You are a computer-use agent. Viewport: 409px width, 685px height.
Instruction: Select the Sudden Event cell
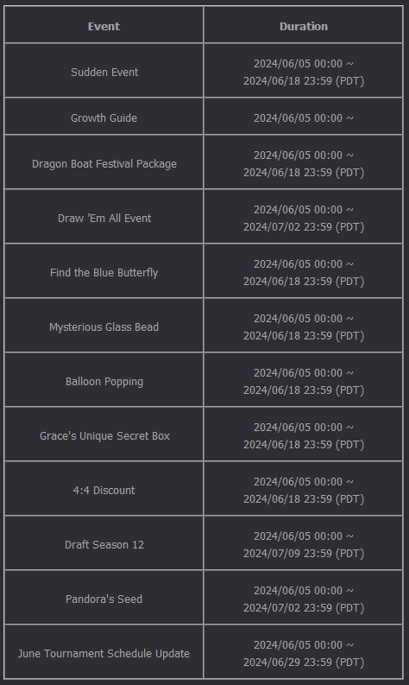tap(104, 70)
